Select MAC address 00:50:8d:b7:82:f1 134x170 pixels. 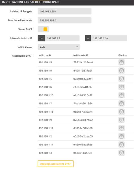[x=83, y=79]
